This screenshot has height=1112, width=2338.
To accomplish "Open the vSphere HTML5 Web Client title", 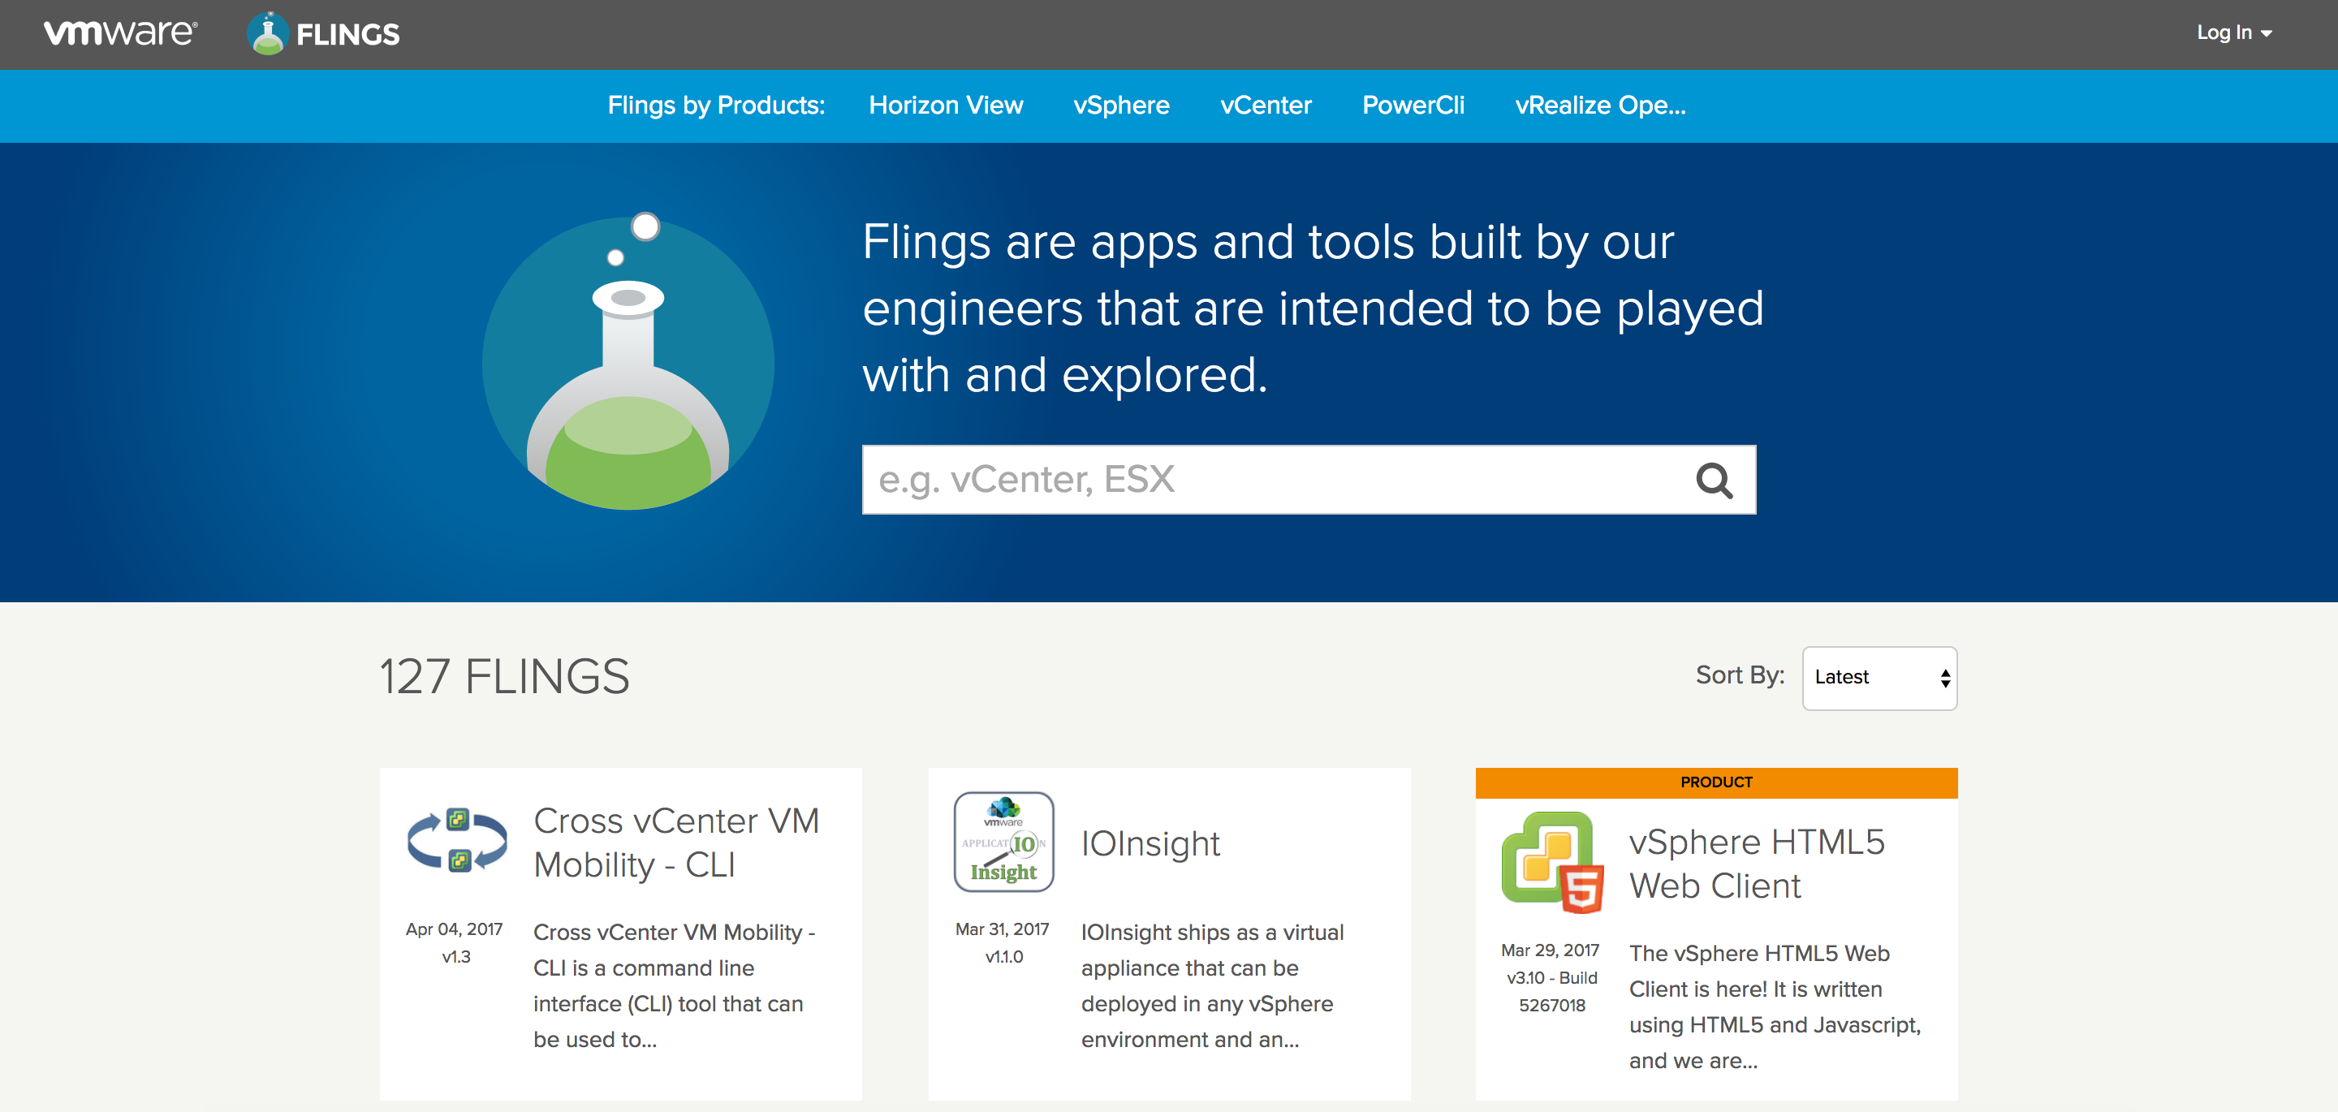I will (x=1756, y=864).
